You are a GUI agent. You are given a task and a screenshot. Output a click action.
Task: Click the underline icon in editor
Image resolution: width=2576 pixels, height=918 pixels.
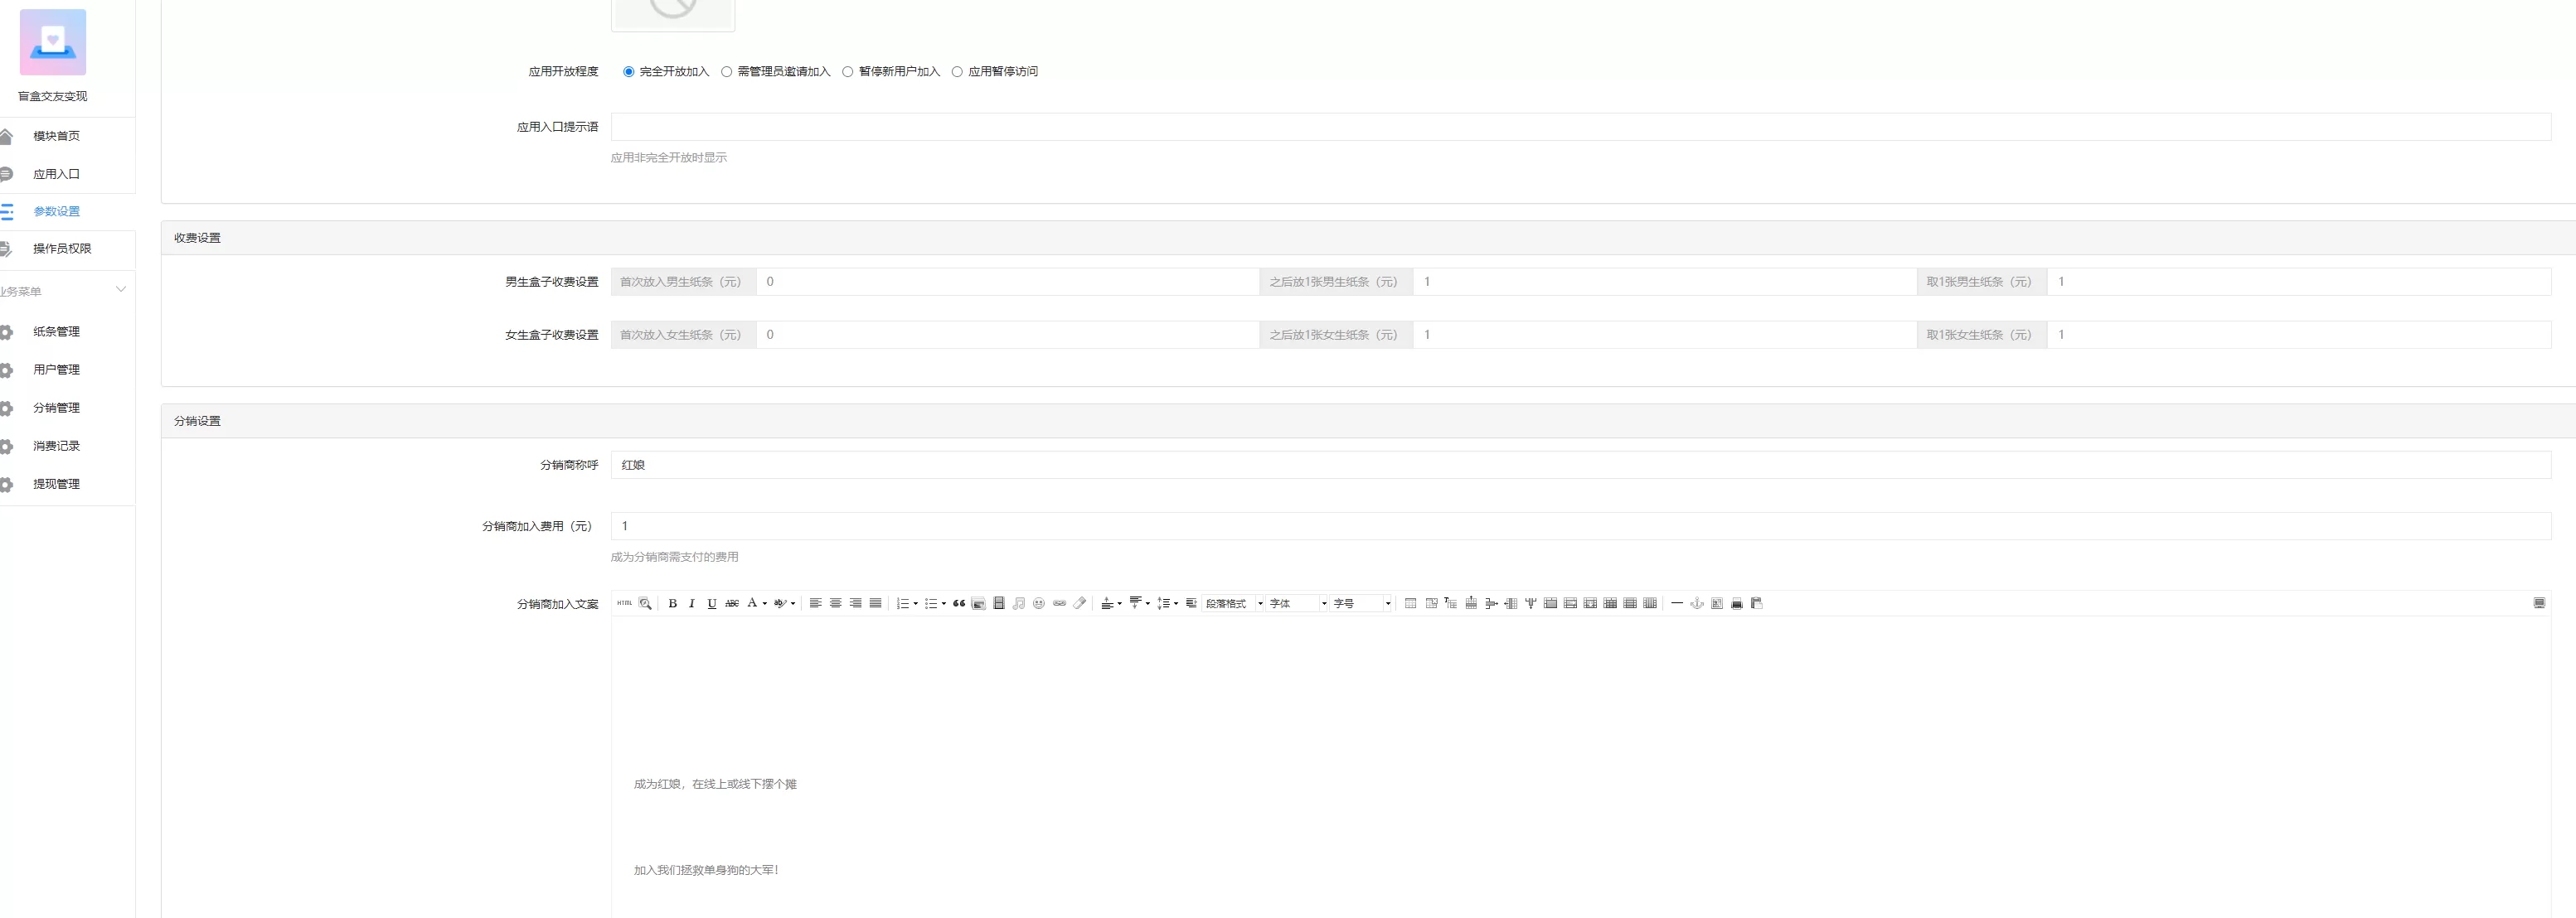(711, 603)
